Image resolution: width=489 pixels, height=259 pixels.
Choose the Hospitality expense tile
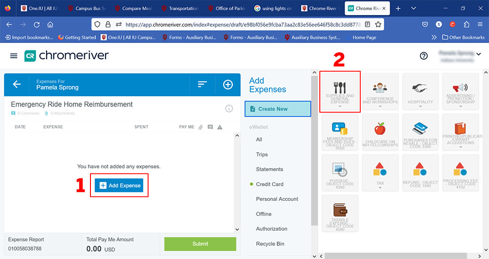click(x=421, y=91)
